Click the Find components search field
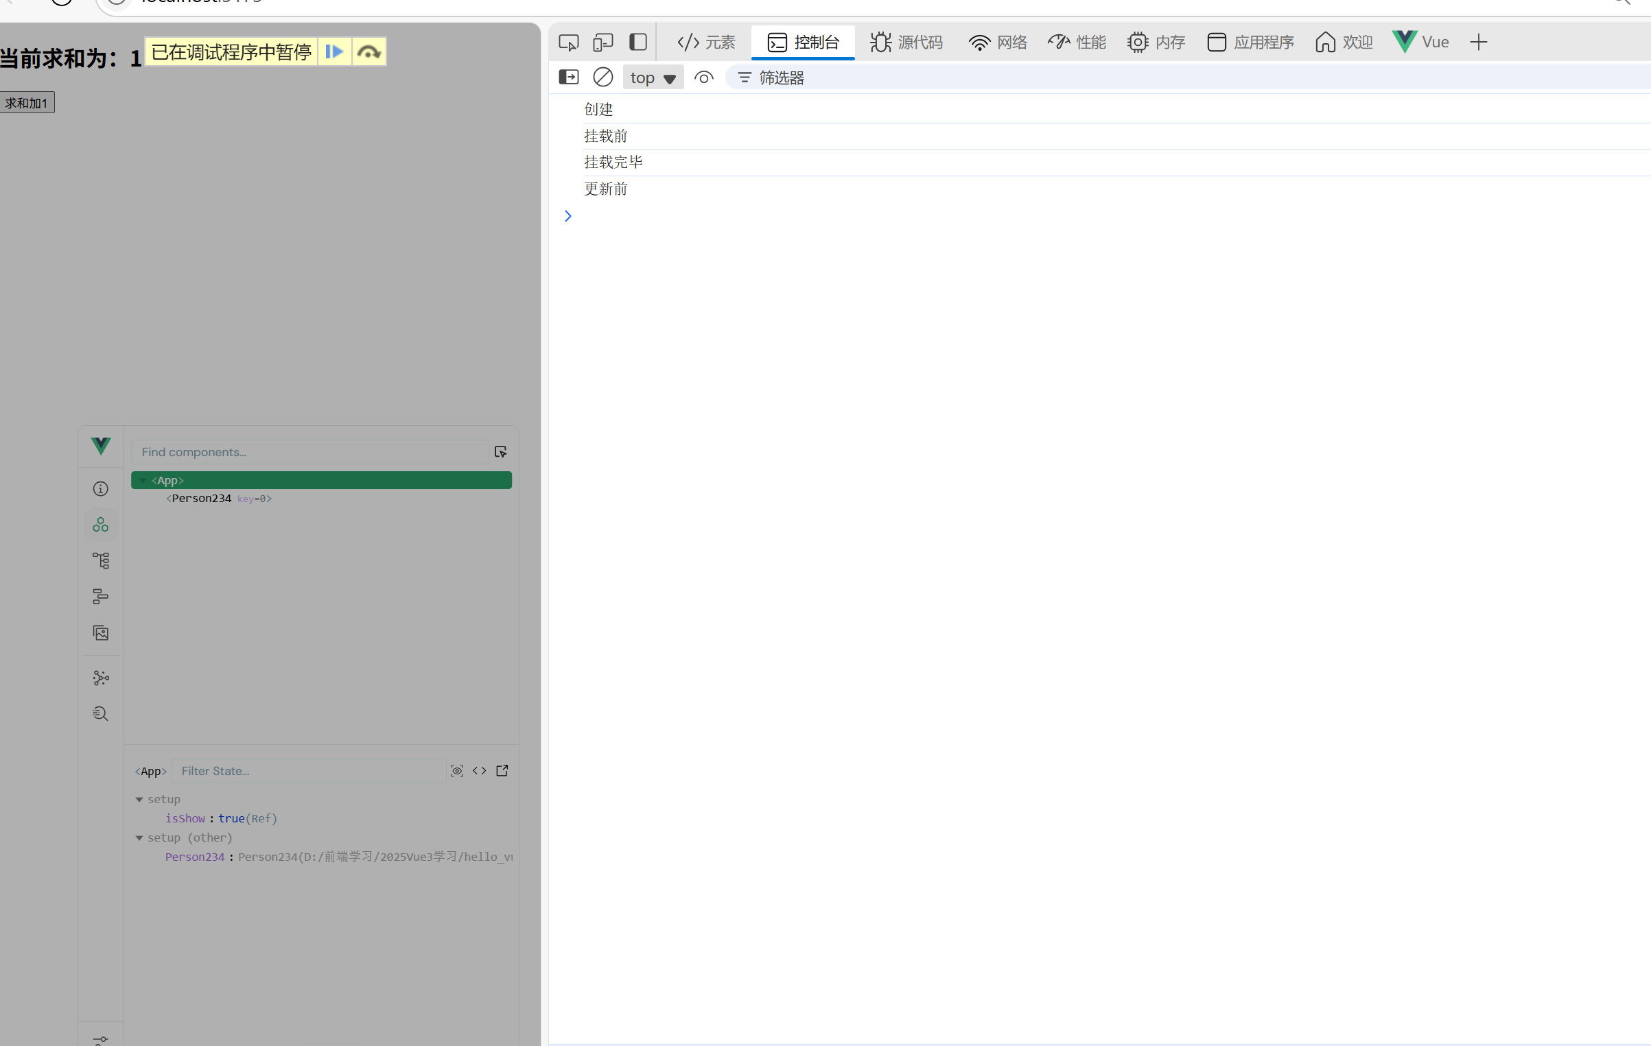Viewport: 1651px width, 1046px height. coord(309,452)
